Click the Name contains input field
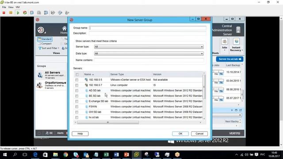283x159 pixels. pos(149,60)
